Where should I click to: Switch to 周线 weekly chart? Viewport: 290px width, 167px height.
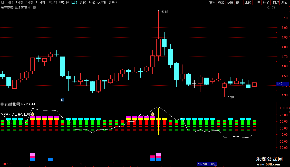(x=83, y=2)
